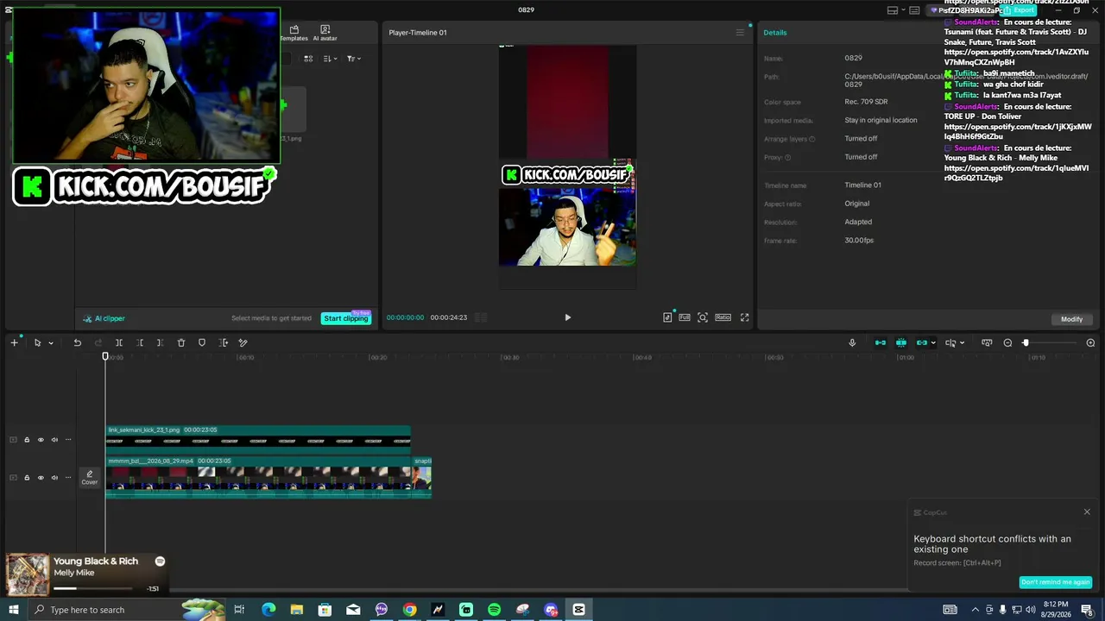Viewport: 1105px width, 621px height.
Task: Mute the link_sekmani_kick PNG track
Action: 54,440
